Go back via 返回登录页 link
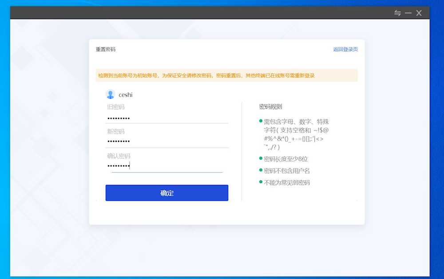This screenshot has height=279, width=444. point(345,49)
